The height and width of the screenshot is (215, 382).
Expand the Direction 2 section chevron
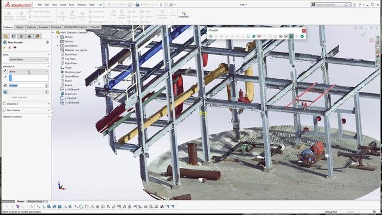pos(48,104)
